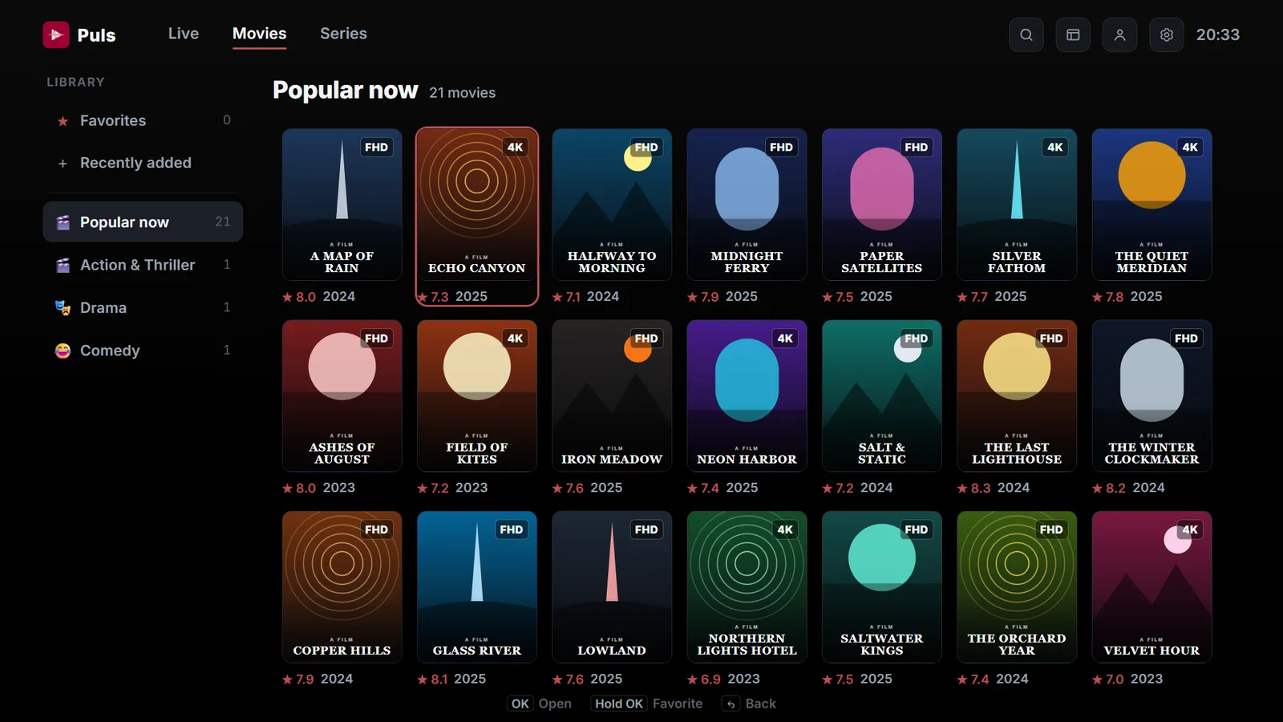
Task: Select the Drama category
Action: tap(143, 307)
